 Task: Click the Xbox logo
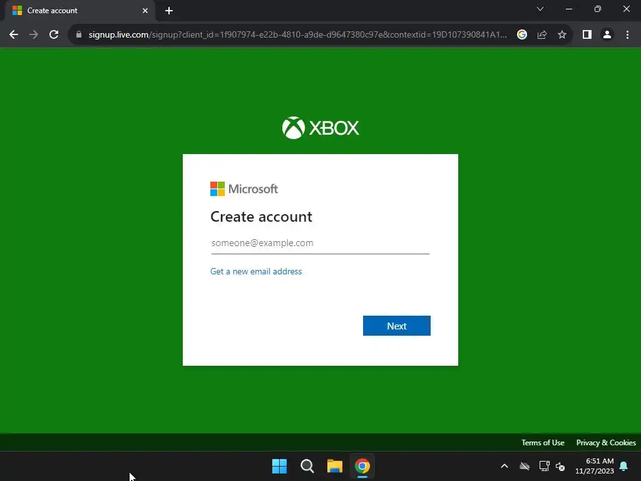click(x=320, y=128)
